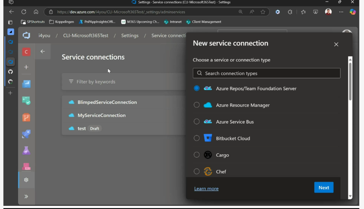Refresh the page
The width and height of the screenshot is (364, 209).
(24, 12)
